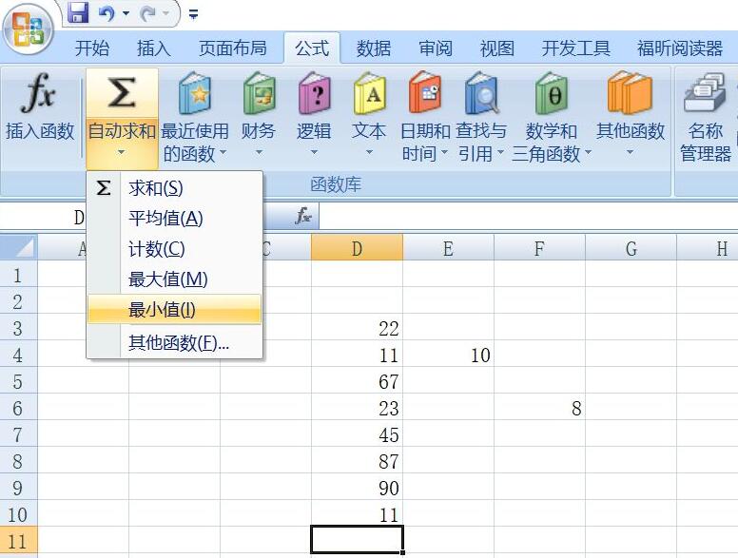The image size is (738, 558).
Task: Expand 财务 dropdown arrow
Action: (x=259, y=152)
